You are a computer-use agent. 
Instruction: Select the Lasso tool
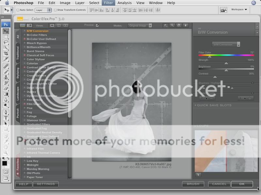point(6,42)
